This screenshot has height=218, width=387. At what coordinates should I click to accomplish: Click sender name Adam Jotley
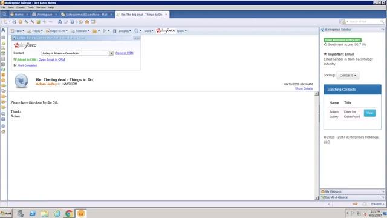[47, 84]
